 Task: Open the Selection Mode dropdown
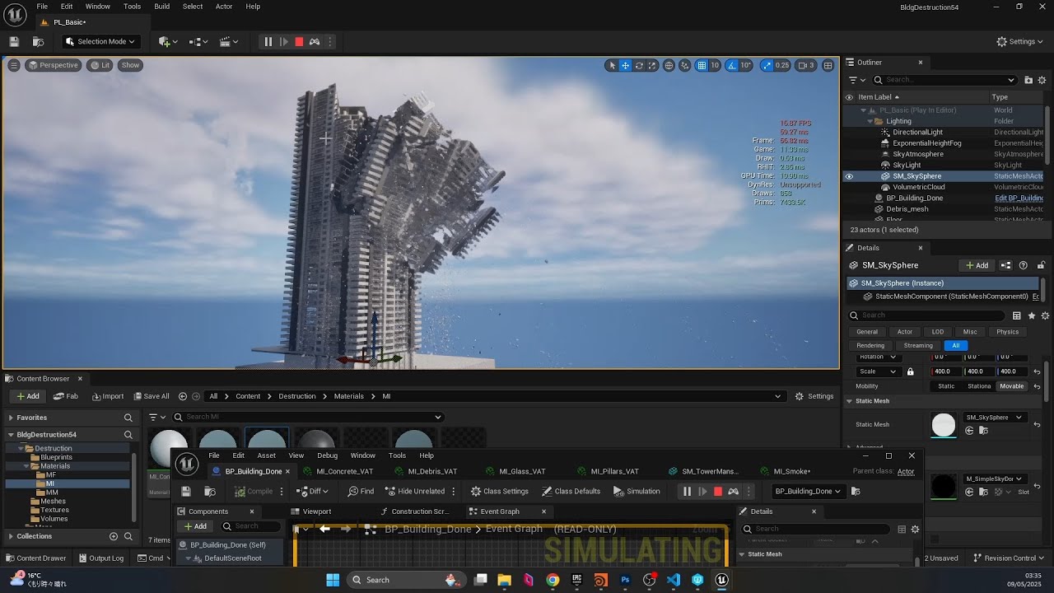coord(99,42)
